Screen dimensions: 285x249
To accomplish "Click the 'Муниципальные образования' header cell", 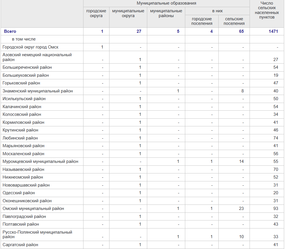I will [166, 3].
